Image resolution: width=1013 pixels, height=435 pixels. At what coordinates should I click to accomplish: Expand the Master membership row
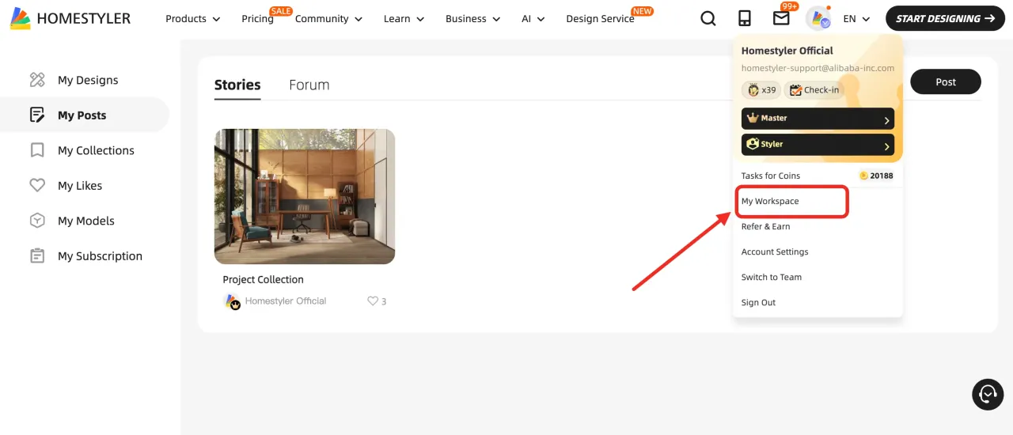click(x=818, y=119)
